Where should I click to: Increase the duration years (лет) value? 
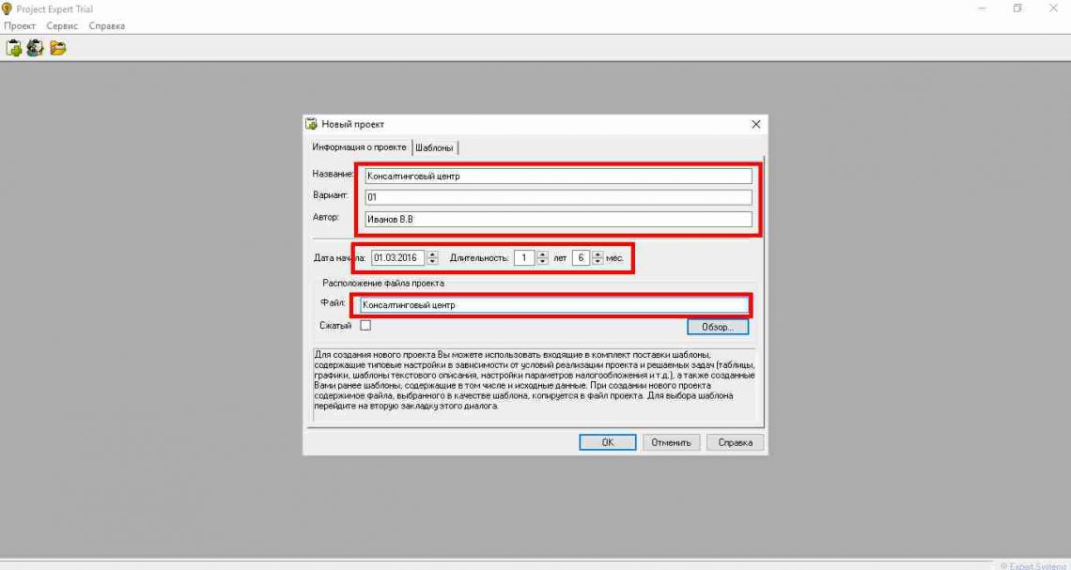(542, 254)
